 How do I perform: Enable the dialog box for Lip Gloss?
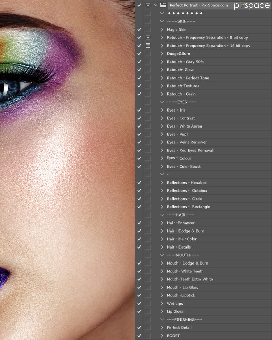pos(148,311)
